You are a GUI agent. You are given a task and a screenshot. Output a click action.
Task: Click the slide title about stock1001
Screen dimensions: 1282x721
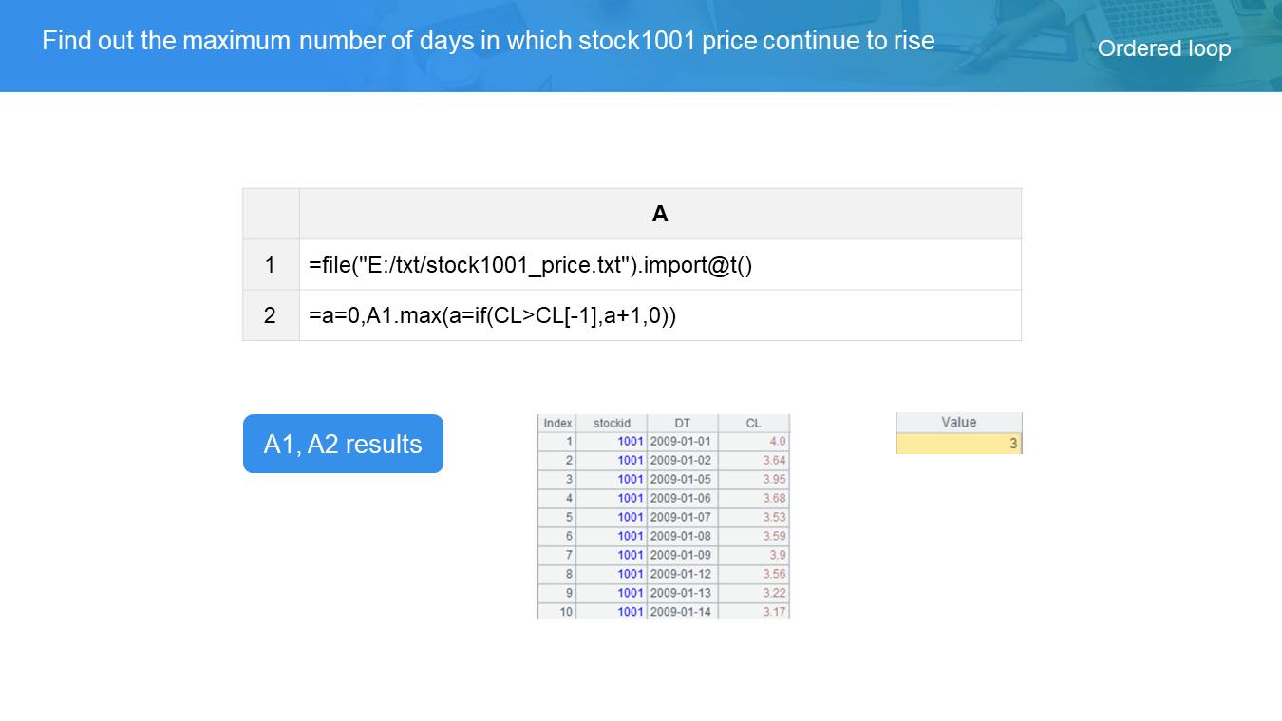tap(488, 41)
